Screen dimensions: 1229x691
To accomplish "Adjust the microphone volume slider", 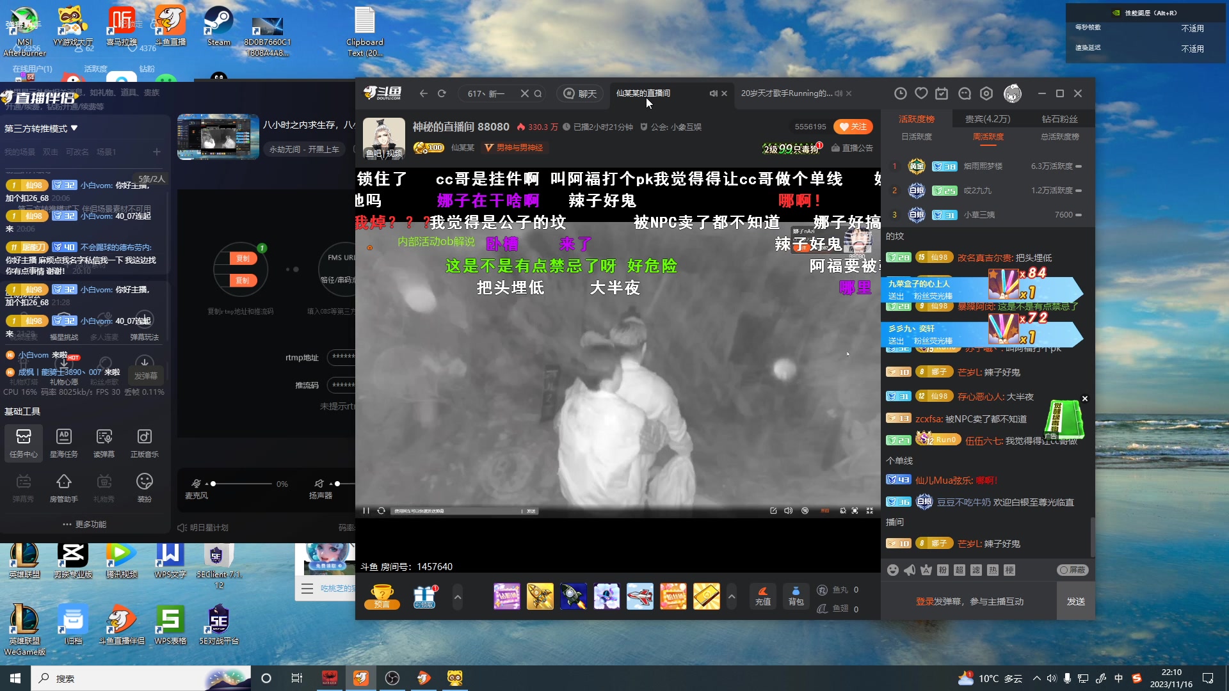I will [x=241, y=484].
